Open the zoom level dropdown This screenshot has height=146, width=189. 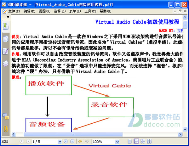(117, 142)
